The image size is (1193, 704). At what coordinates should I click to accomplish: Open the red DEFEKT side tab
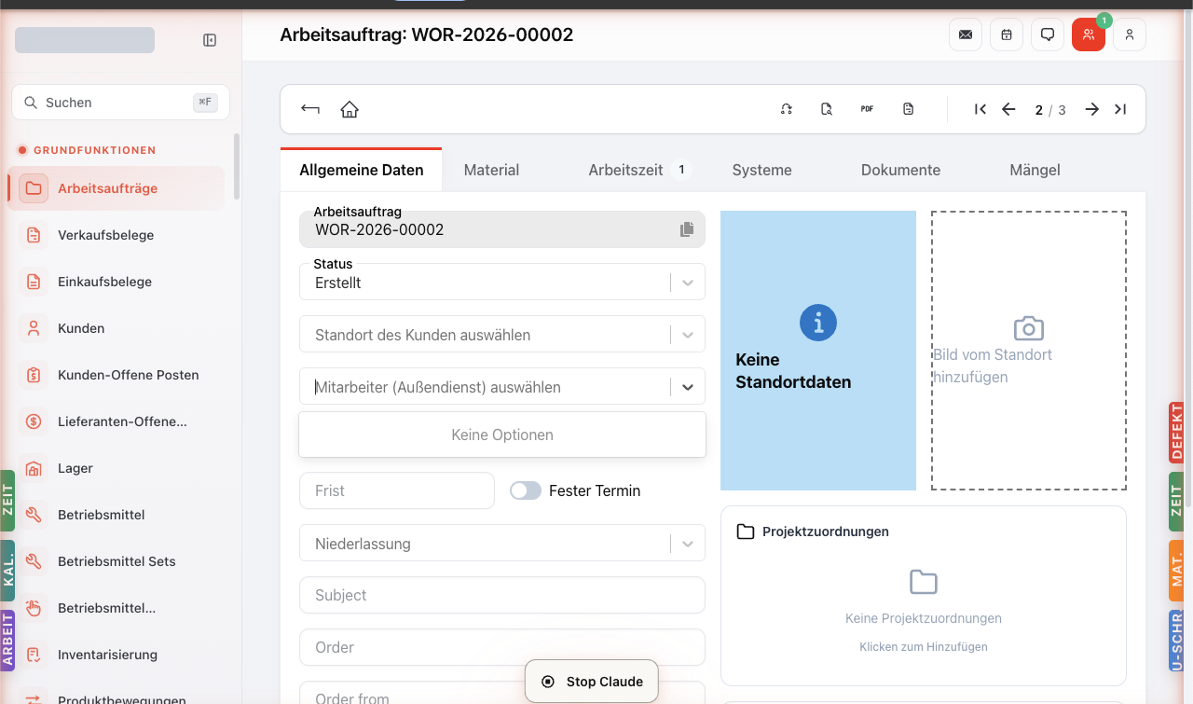(x=1176, y=434)
